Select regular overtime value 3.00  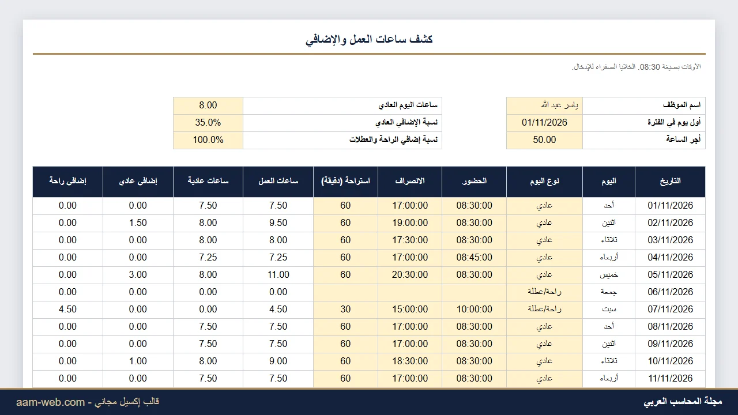pyautogui.click(x=138, y=275)
